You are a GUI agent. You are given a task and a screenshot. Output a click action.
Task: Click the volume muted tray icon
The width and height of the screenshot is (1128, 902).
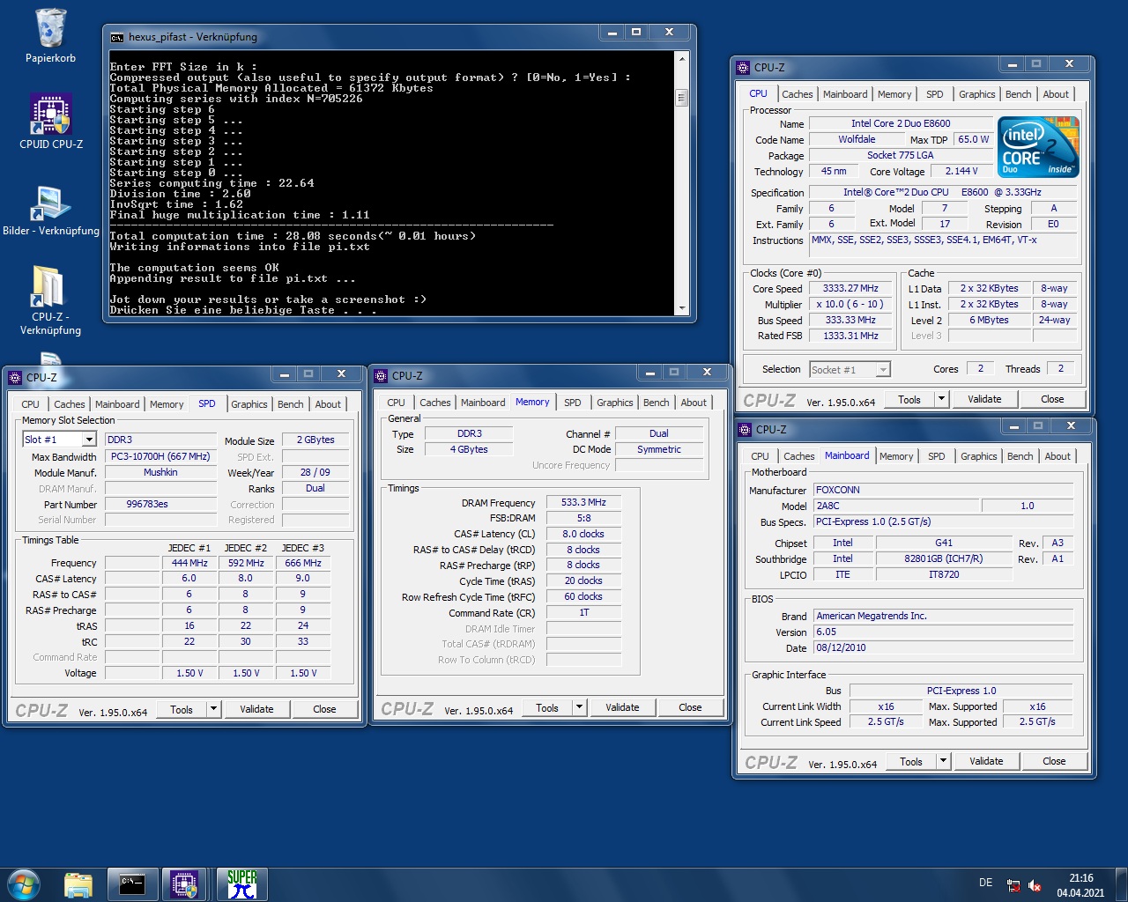(x=1035, y=885)
